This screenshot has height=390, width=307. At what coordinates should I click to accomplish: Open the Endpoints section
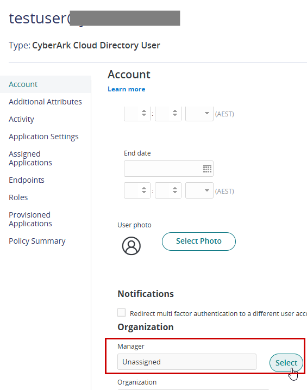27,180
